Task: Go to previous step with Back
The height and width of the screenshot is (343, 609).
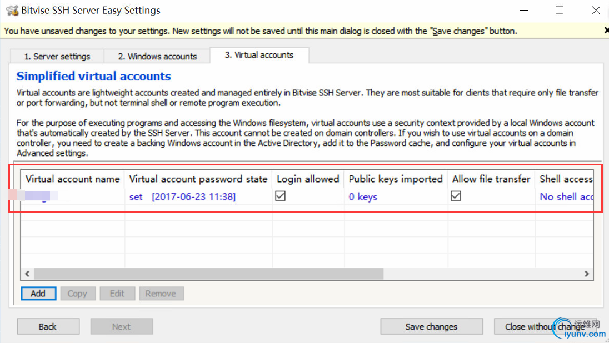Action: 48,327
